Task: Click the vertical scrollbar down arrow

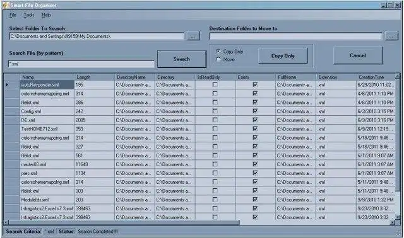Action: coord(398,217)
